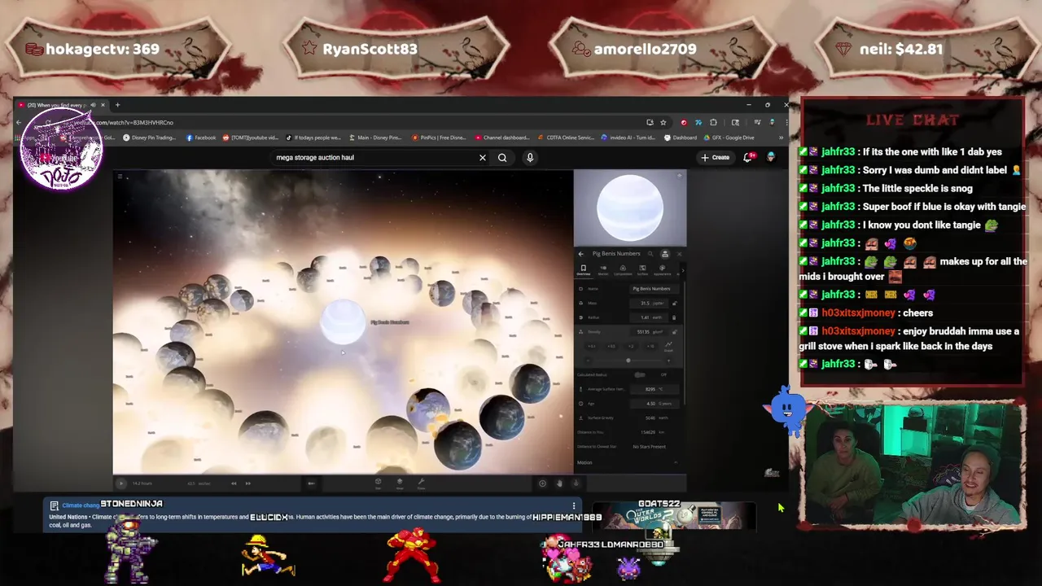
Task: Toggle the Calculated Radius switch
Action: (640, 374)
